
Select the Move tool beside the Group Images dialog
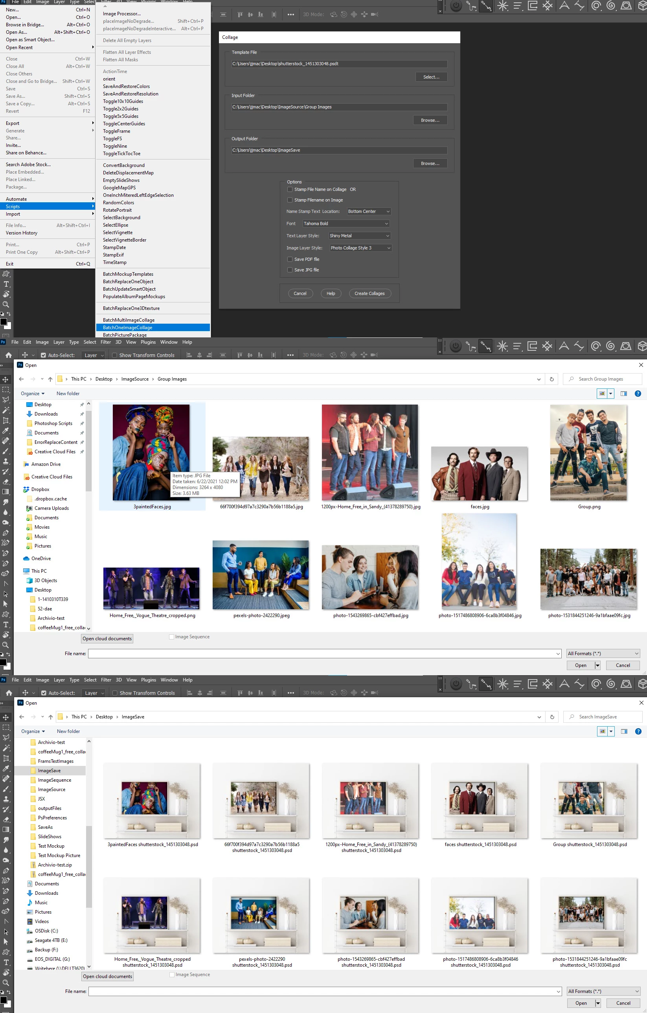(6, 379)
